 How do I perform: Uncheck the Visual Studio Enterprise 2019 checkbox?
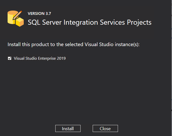pyautogui.click(x=10, y=58)
